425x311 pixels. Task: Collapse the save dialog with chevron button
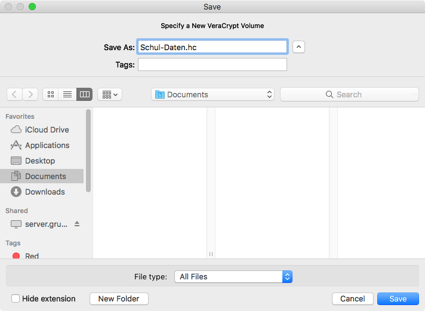pyautogui.click(x=299, y=47)
